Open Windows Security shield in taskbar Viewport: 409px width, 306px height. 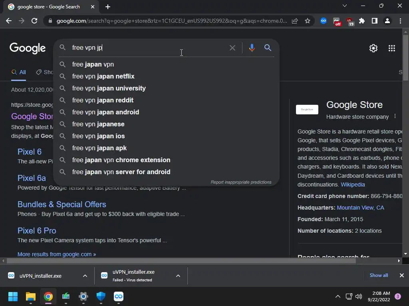point(101,296)
